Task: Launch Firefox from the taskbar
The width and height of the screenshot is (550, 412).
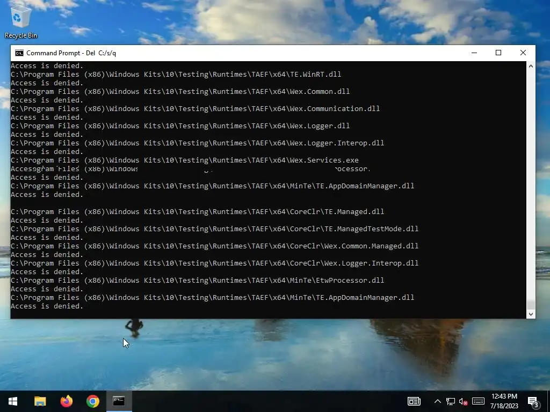Action: pos(66,401)
